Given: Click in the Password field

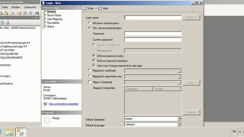Looking at the screenshot, I should (153, 34).
